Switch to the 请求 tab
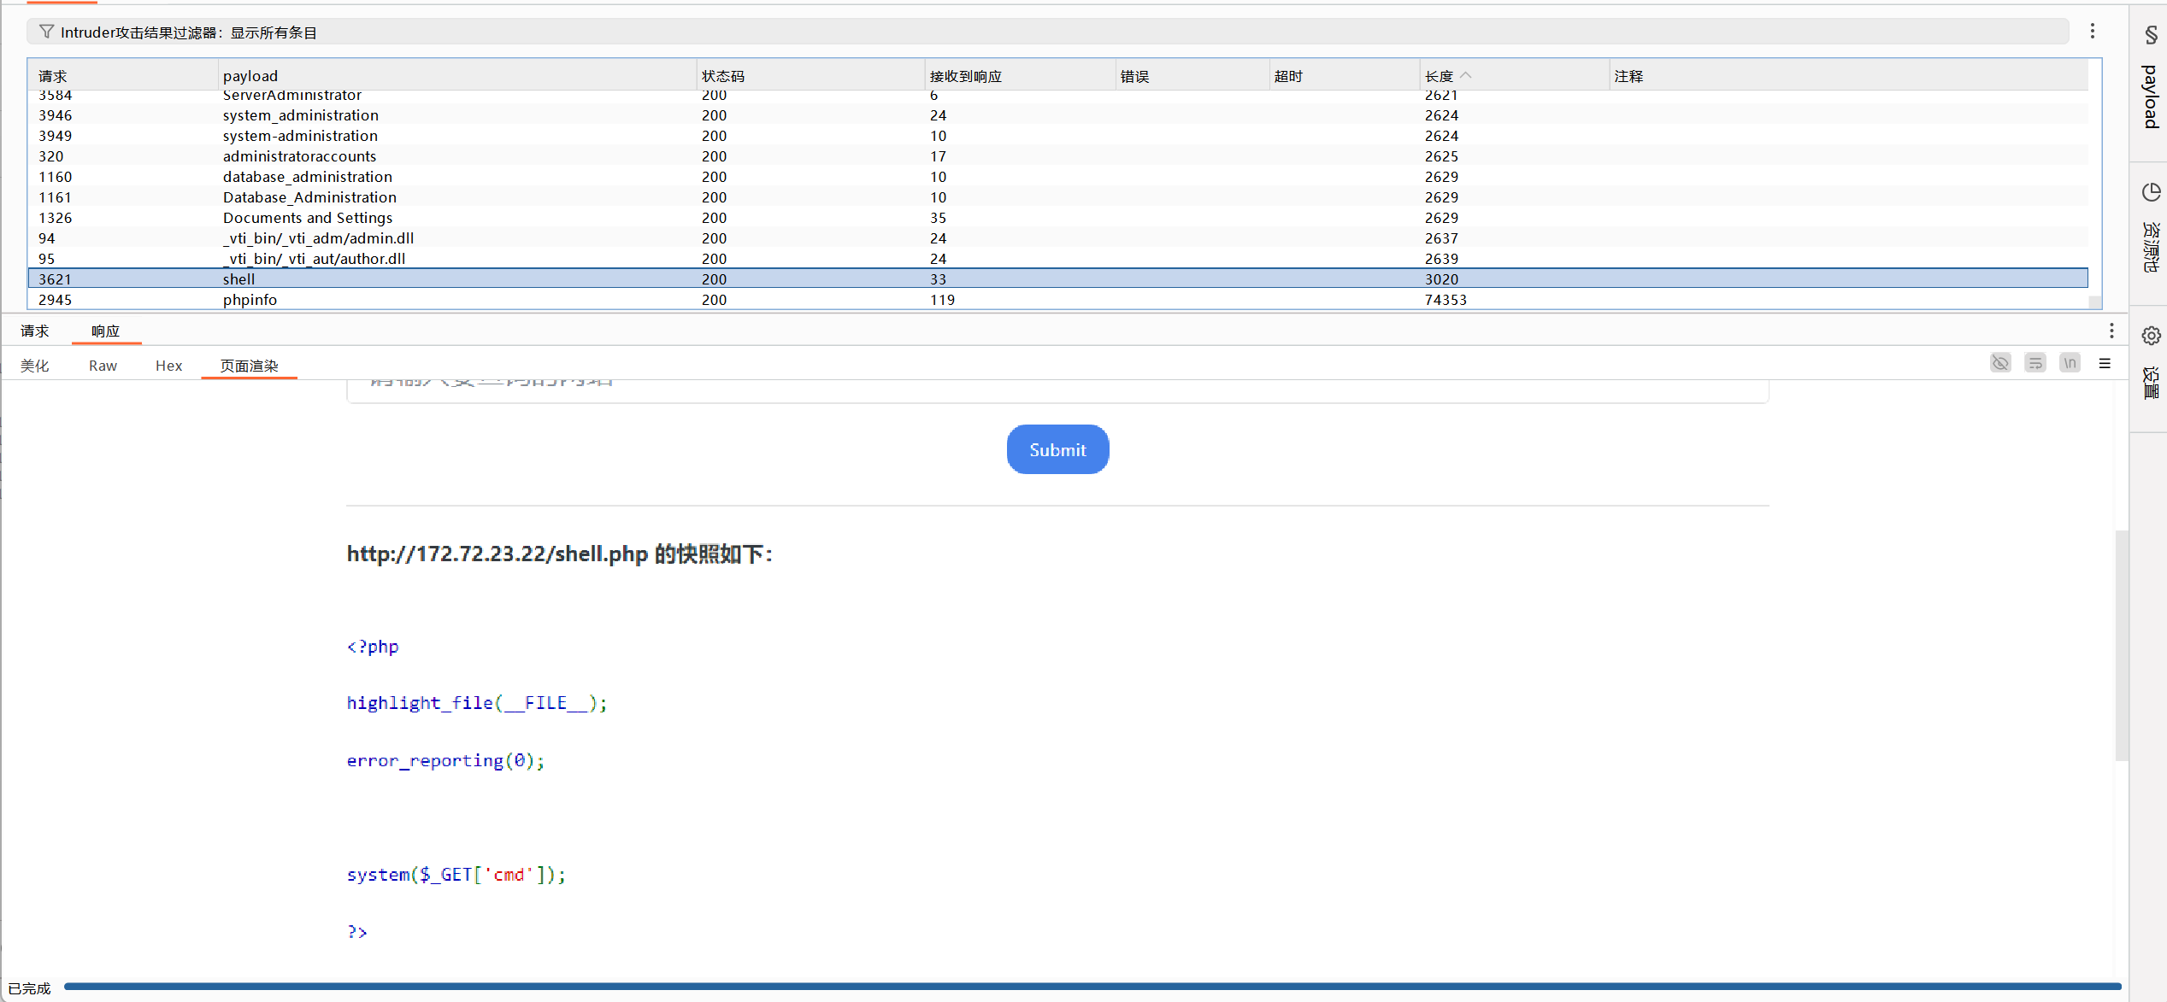This screenshot has width=2167, height=1002. (x=35, y=331)
